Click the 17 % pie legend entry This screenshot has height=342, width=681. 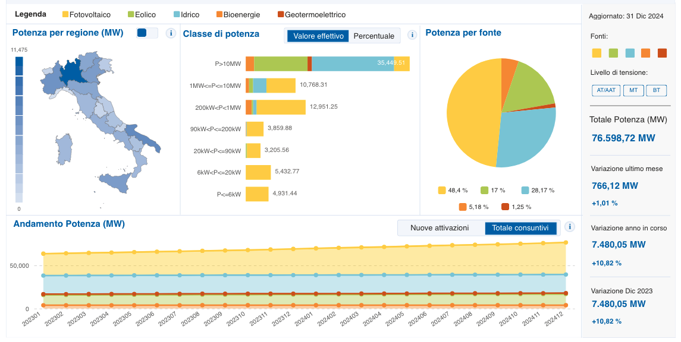(x=493, y=190)
